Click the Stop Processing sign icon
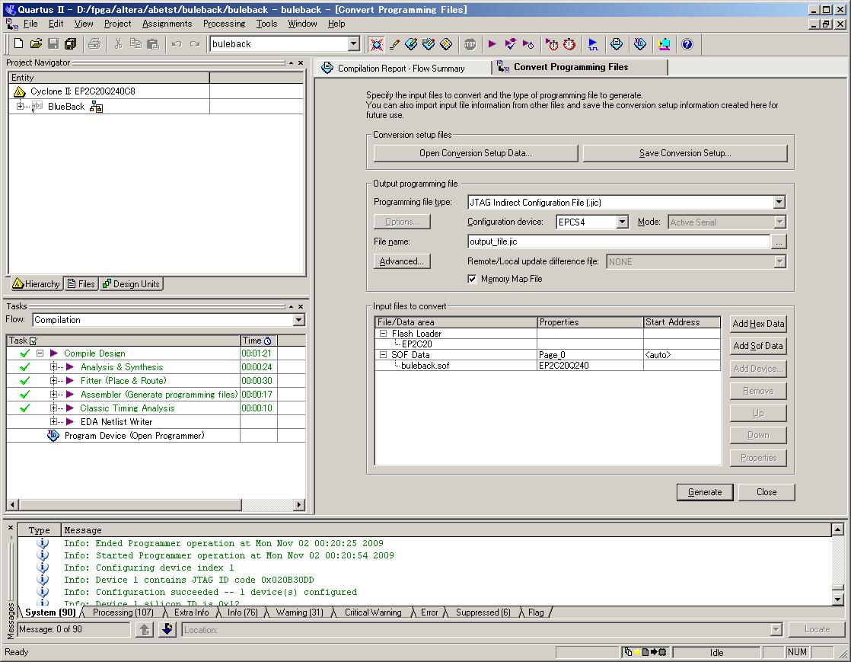 [x=470, y=44]
